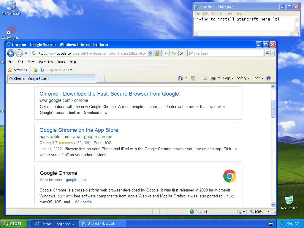304x228 pixels.
Task: Switch to Untitled - Notepad taskbar button
Action: 102,224
